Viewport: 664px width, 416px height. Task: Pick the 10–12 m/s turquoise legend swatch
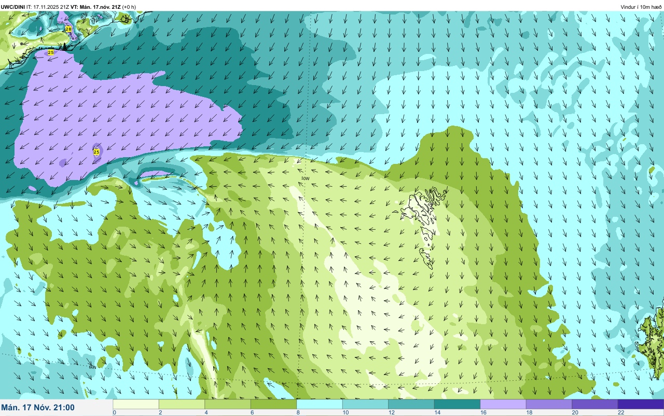(x=365, y=404)
